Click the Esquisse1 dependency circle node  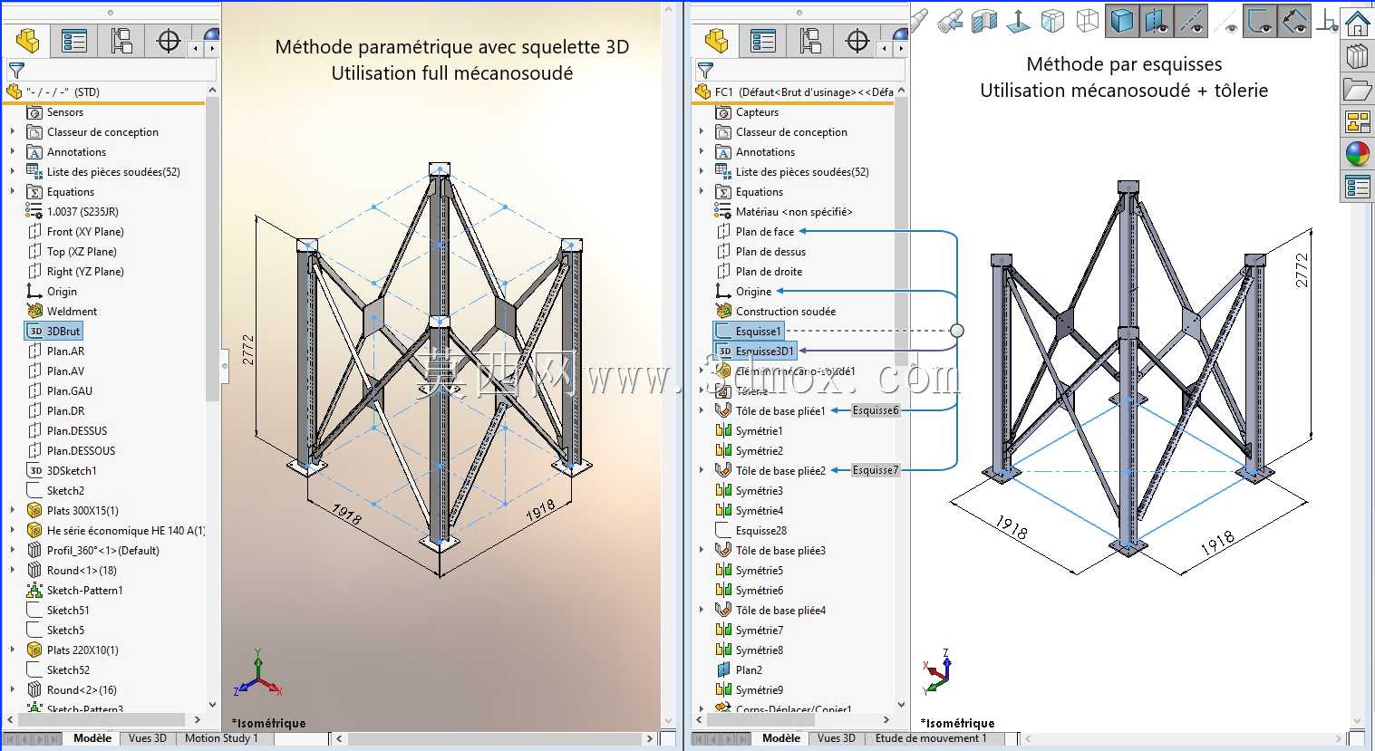click(957, 331)
